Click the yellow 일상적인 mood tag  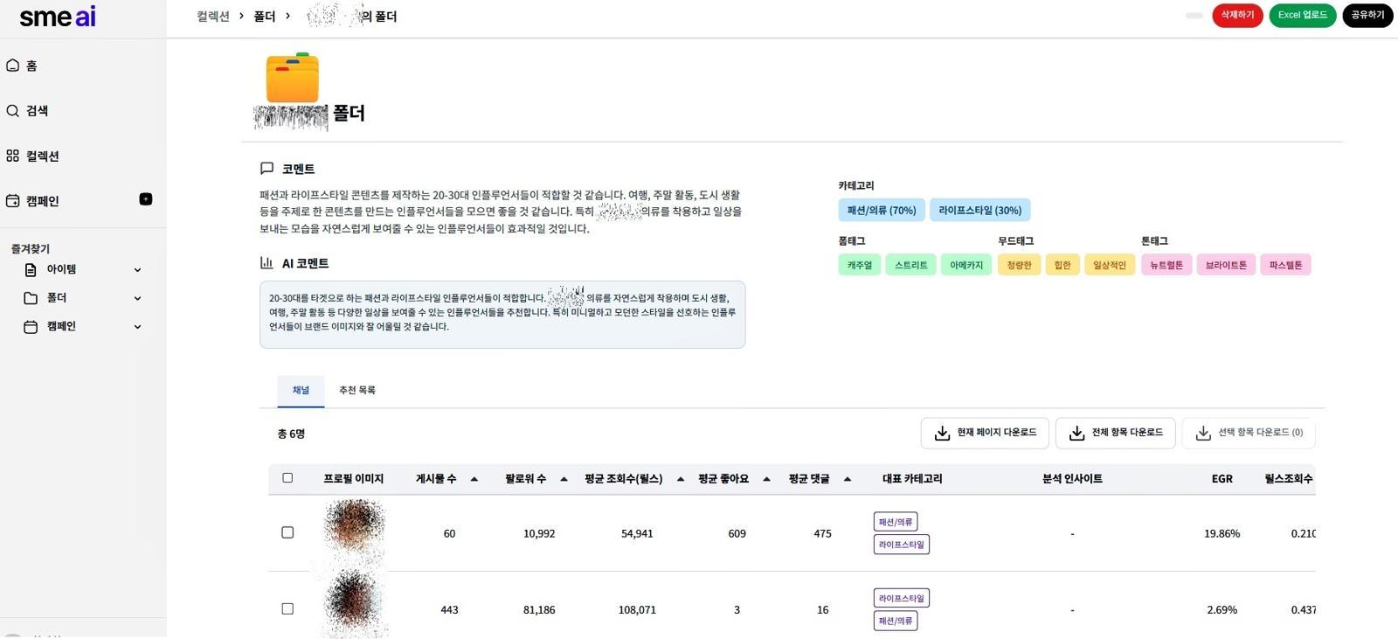click(1110, 265)
